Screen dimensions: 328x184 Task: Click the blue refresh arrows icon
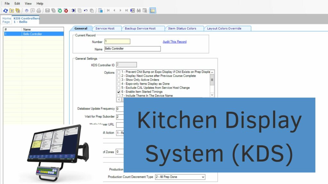pos(5,11)
